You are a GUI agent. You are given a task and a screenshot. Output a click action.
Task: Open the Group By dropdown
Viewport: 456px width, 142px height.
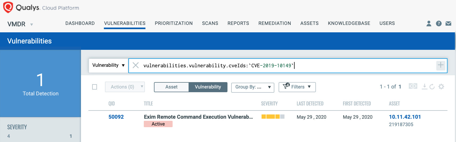pos(253,87)
